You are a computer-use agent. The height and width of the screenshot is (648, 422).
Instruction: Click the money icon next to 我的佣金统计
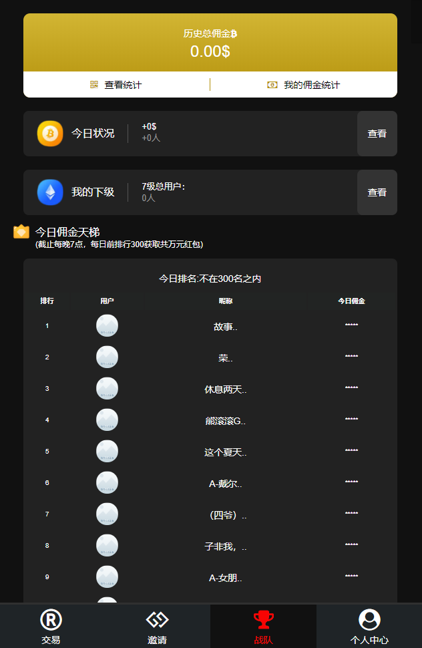click(x=272, y=85)
